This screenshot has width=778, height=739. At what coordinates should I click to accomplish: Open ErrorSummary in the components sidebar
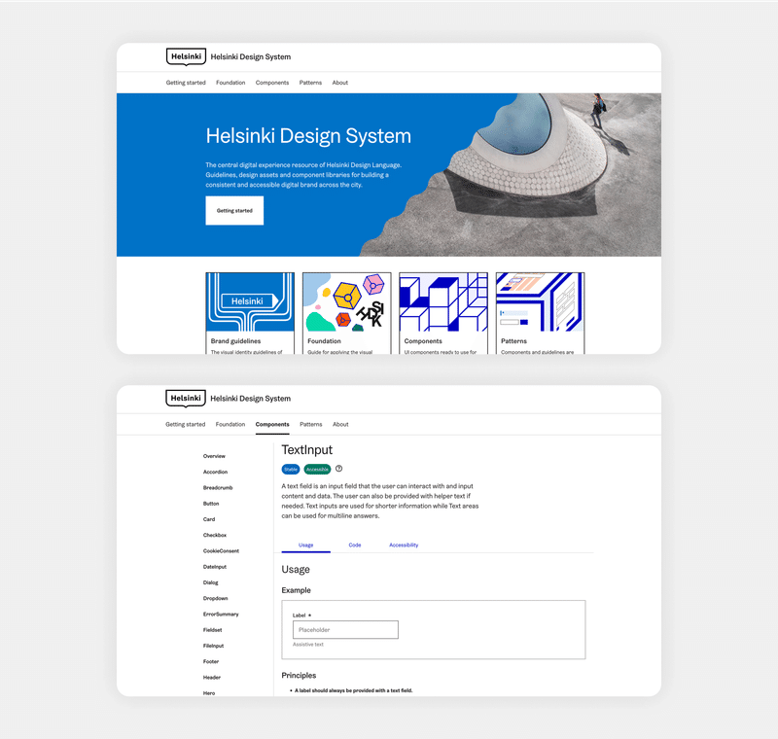click(x=221, y=615)
